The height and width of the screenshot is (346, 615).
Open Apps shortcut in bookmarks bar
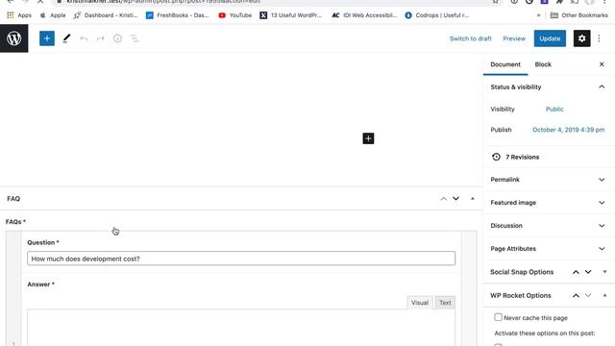point(19,15)
